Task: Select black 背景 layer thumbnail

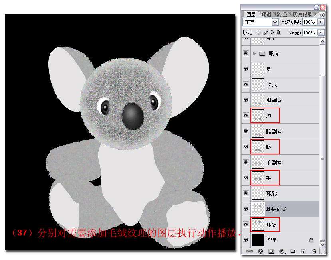Action: click(x=258, y=240)
